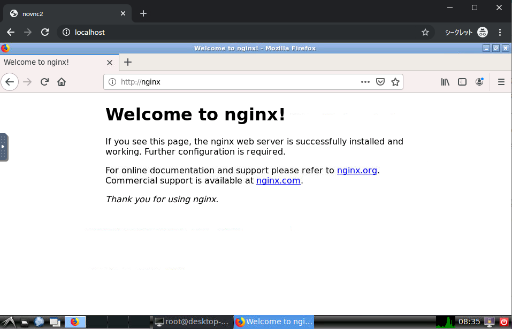
Task: Click the 08:35 clock in taskbar
Action: click(x=469, y=322)
